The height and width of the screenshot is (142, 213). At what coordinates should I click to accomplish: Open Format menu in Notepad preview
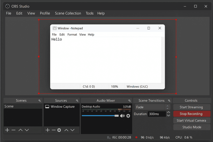coord(72,34)
